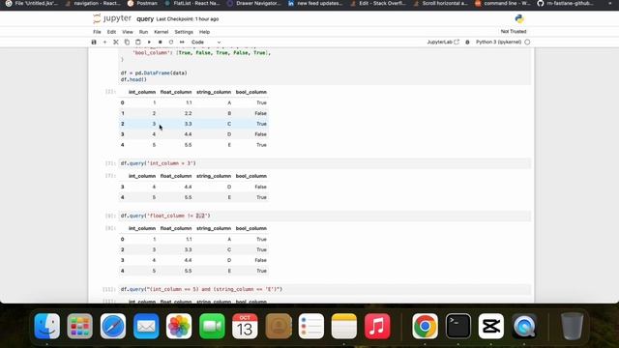The height and width of the screenshot is (348, 619).
Task: Open the Help menu
Action: click(x=204, y=32)
